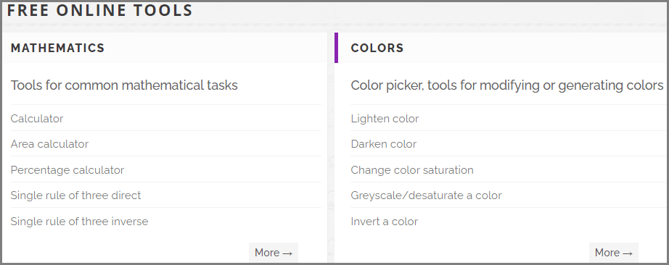Open Greyscale/desaturate a color tool
Viewport: 669px width, 265px height.
[x=426, y=195]
